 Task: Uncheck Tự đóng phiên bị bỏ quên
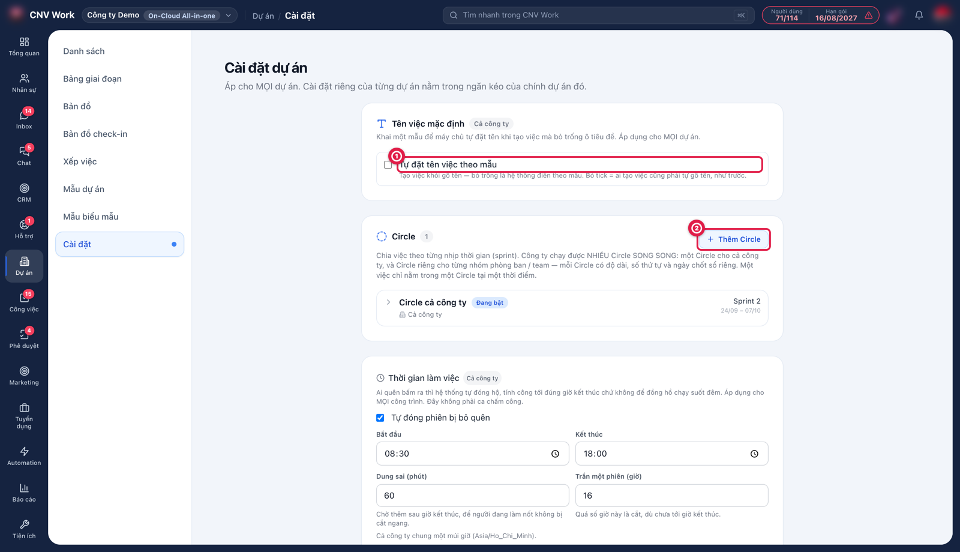click(x=380, y=418)
